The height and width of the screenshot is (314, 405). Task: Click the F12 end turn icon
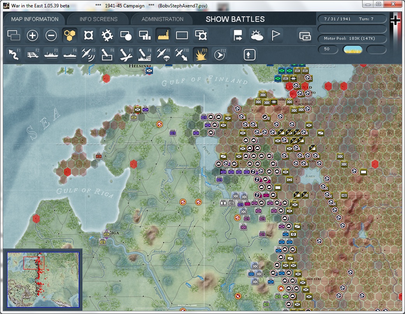(x=220, y=54)
